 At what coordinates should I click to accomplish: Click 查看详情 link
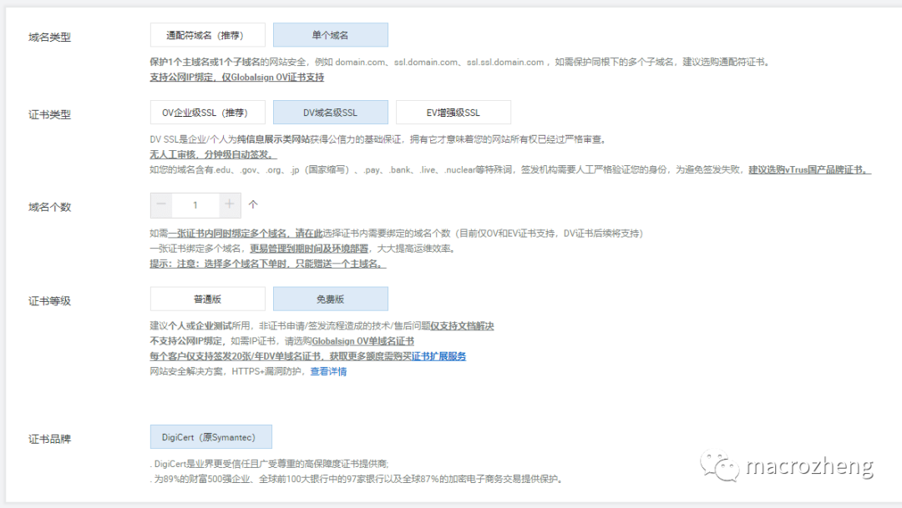coord(328,371)
